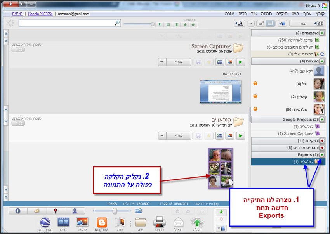Click the people upload toolbar icon
The width and height of the screenshot is (330, 234).
click(x=239, y=23)
